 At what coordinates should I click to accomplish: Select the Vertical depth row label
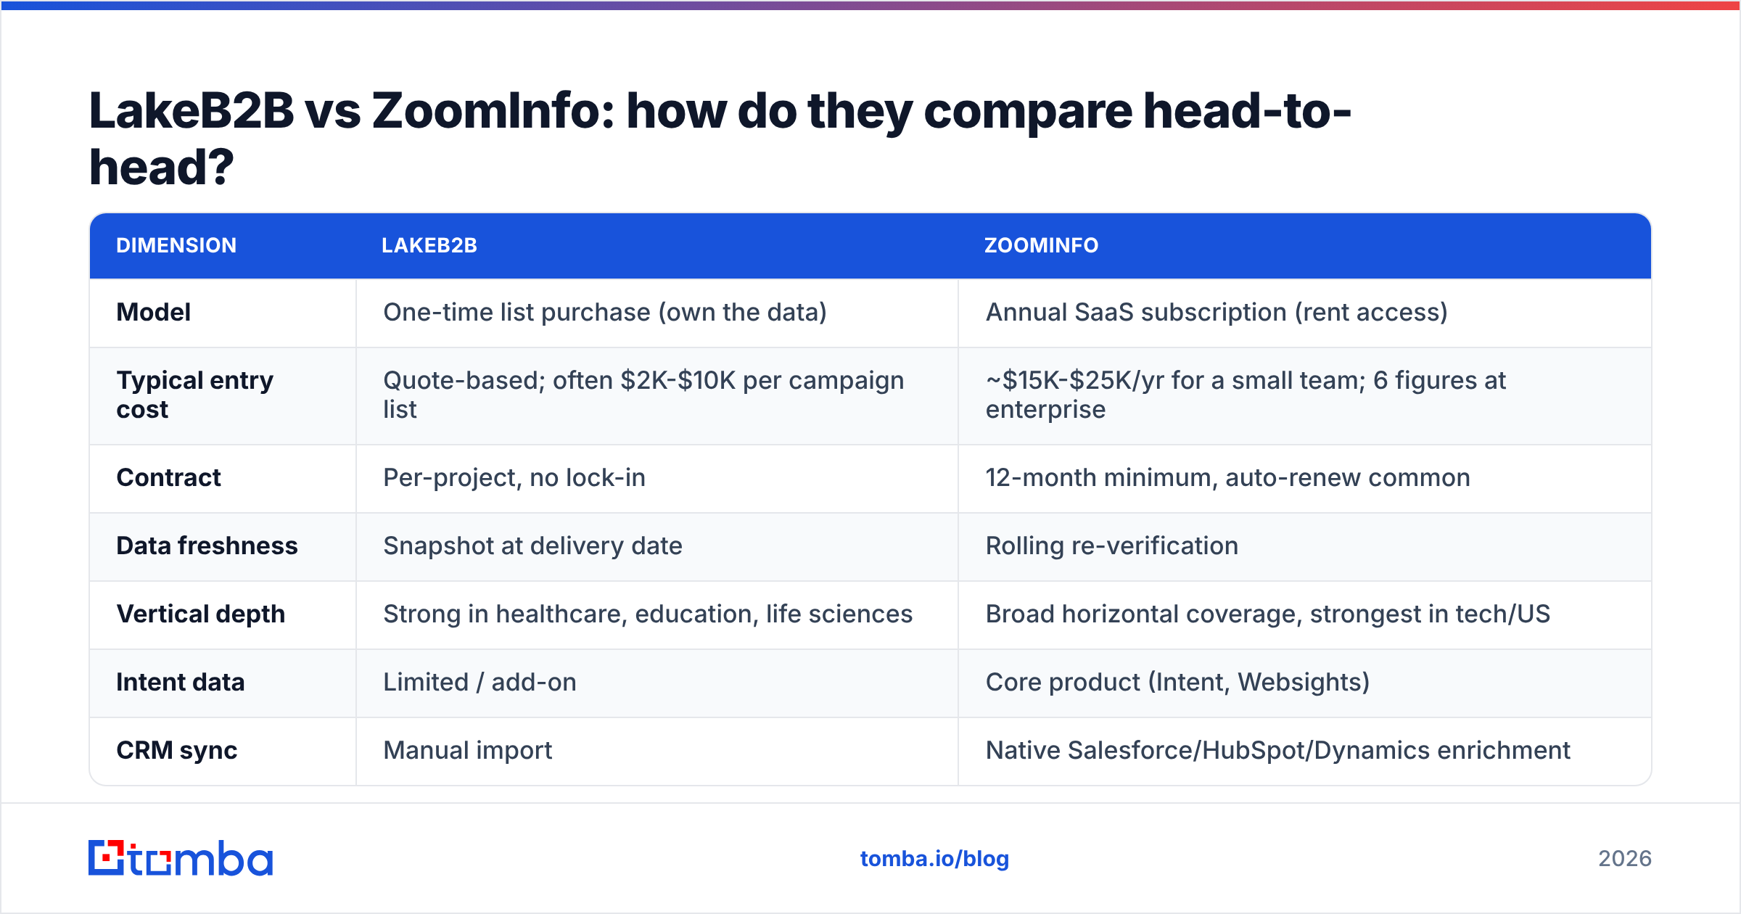(x=201, y=614)
